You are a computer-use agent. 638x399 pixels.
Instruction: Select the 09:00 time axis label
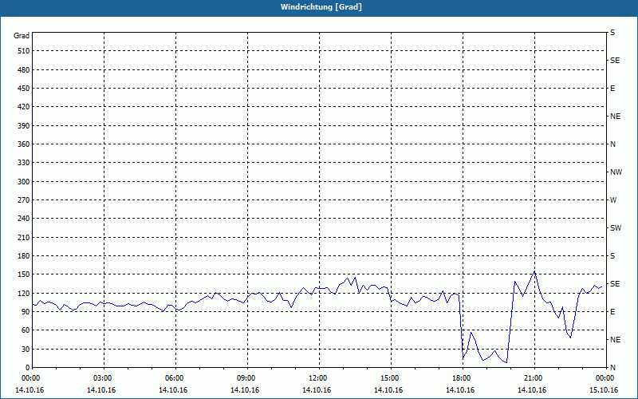pyautogui.click(x=246, y=377)
